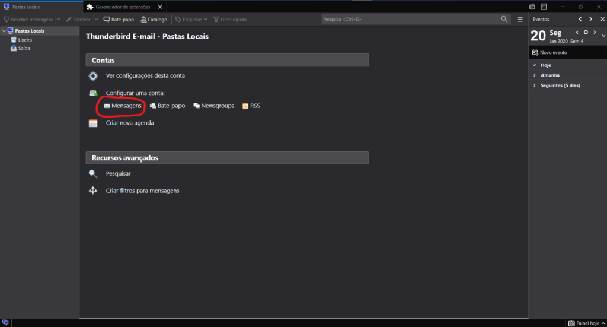This screenshot has height=327, width=607.
Task: Open the Etiquetas tag dropdown
Action: (x=191, y=20)
